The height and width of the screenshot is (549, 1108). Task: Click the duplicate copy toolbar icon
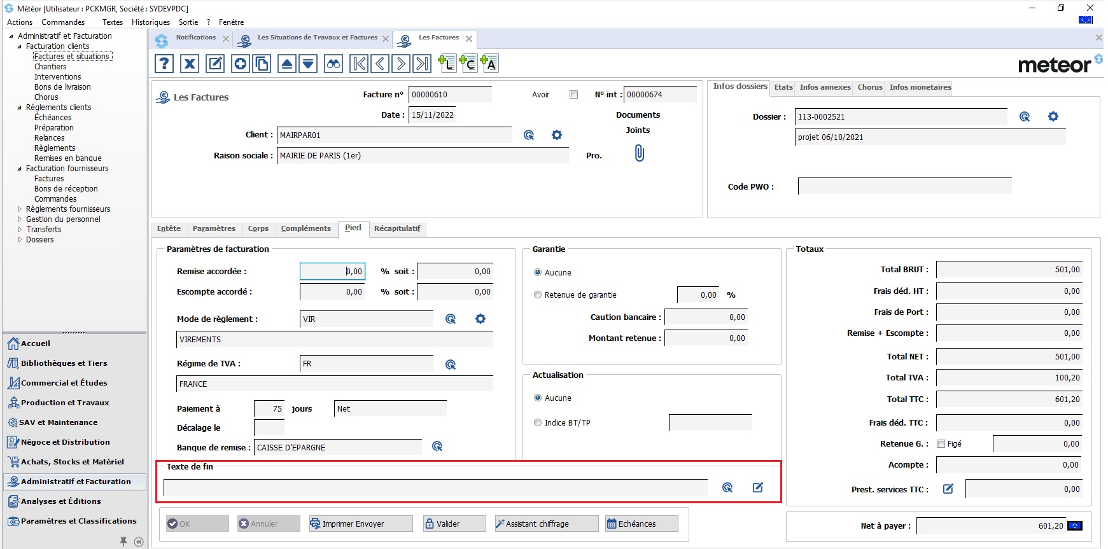pos(262,64)
